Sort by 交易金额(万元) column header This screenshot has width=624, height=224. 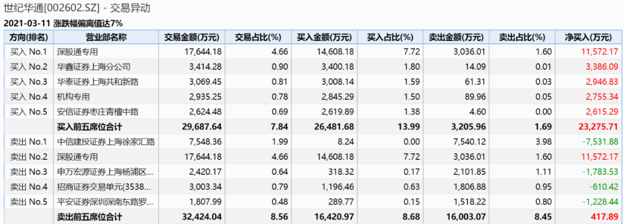coord(192,38)
